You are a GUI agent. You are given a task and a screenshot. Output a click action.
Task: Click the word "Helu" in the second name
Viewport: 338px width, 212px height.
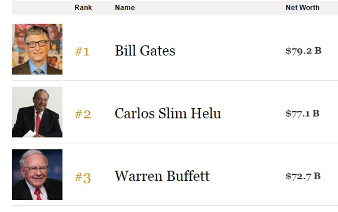(x=207, y=113)
